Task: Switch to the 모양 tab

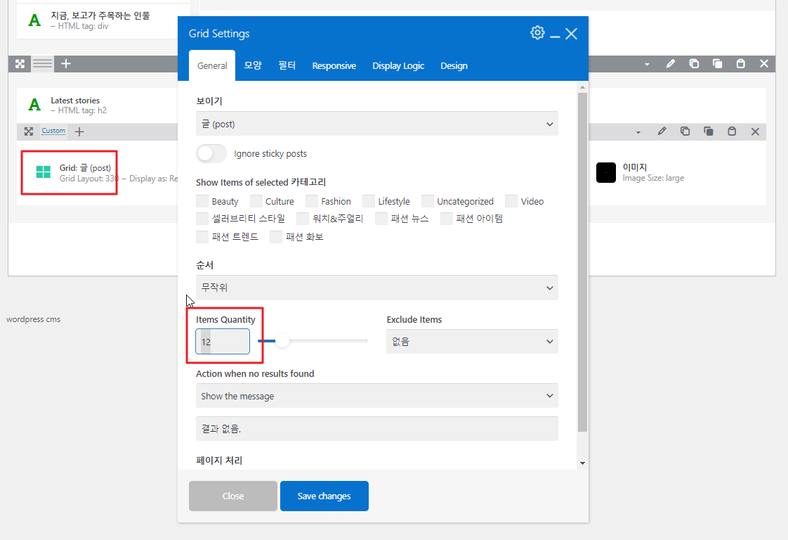Action: coord(253,65)
